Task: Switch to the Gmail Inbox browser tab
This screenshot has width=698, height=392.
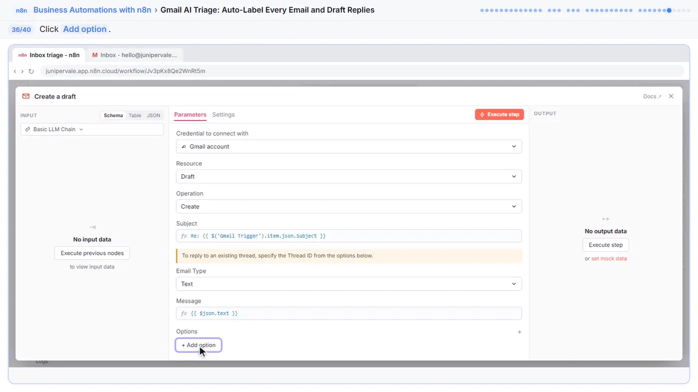Action: (x=135, y=55)
